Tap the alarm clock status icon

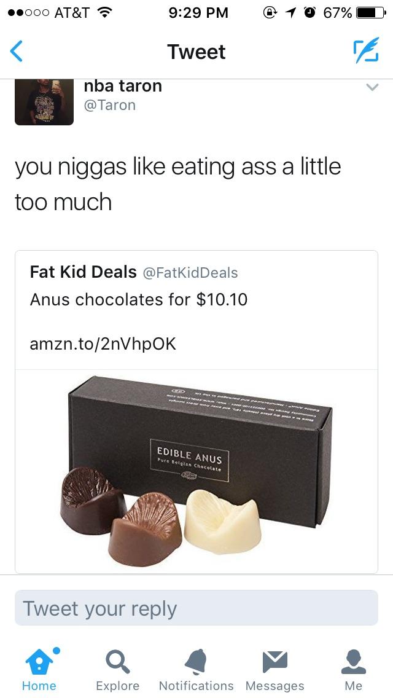tap(310, 13)
